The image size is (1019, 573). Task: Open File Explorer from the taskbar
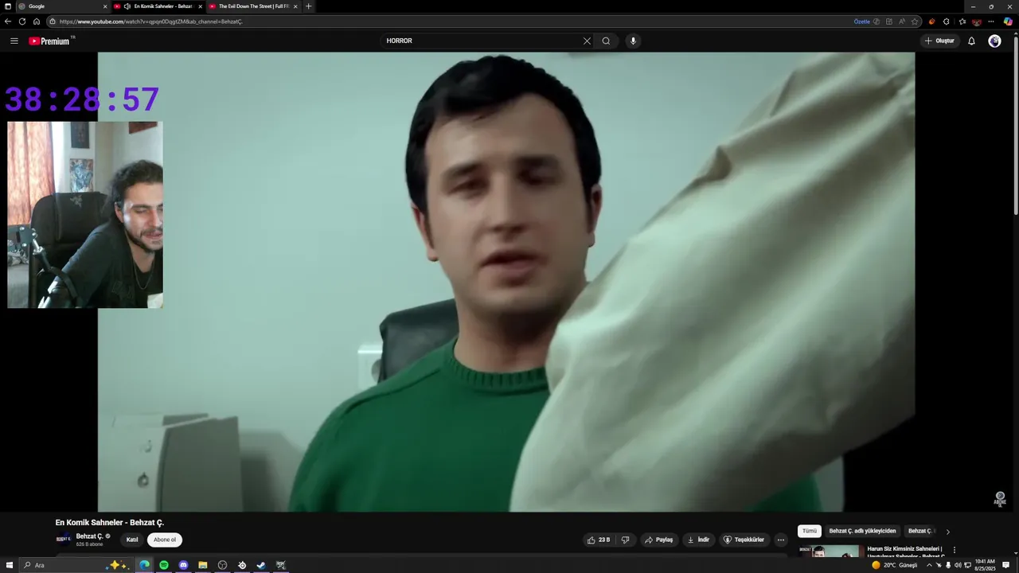[x=203, y=565]
